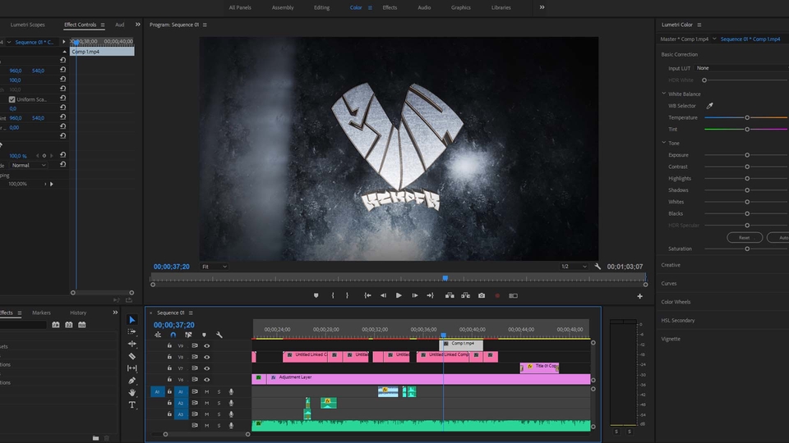
Task: Click the Extract button
Action: pyautogui.click(x=465, y=296)
